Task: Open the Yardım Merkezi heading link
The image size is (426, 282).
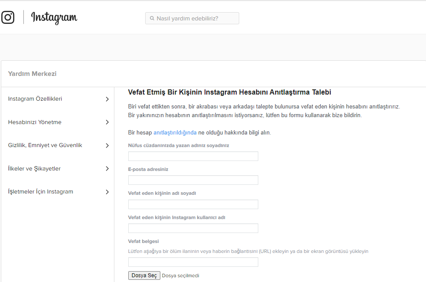Action: (x=32, y=74)
